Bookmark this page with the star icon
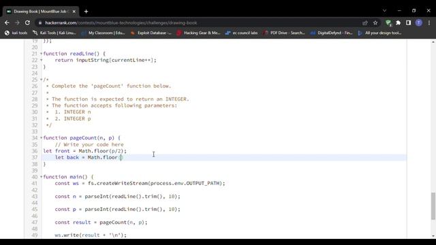Image resolution: width=436 pixels, height=245 pixels. (375, 22)
